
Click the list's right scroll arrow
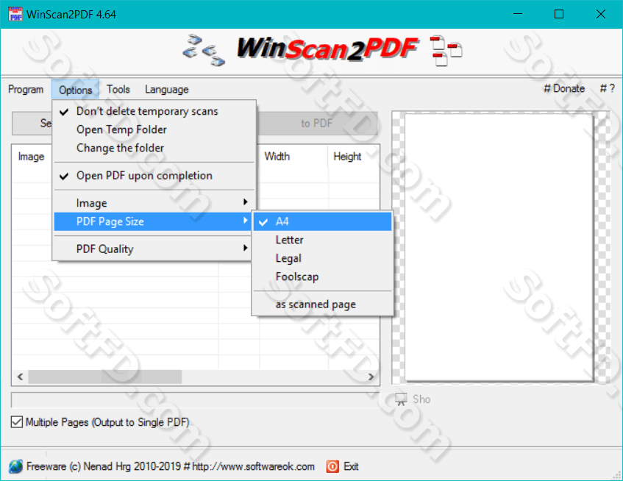(x=371, y=377)
